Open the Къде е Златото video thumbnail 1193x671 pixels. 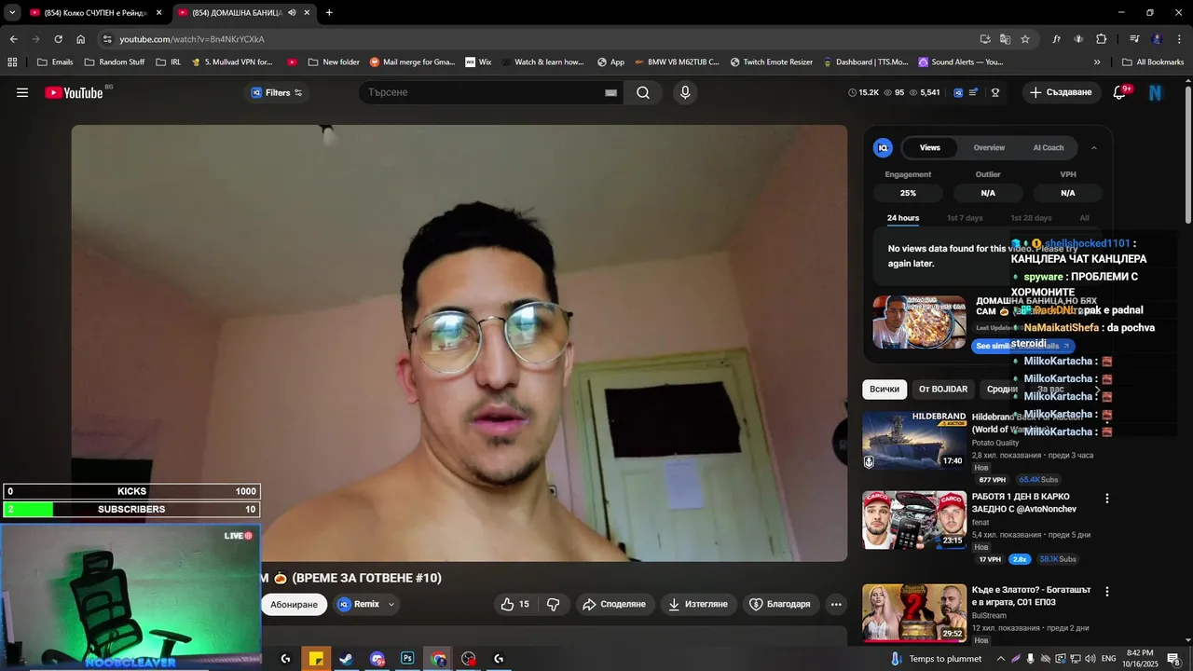[914, 612]
